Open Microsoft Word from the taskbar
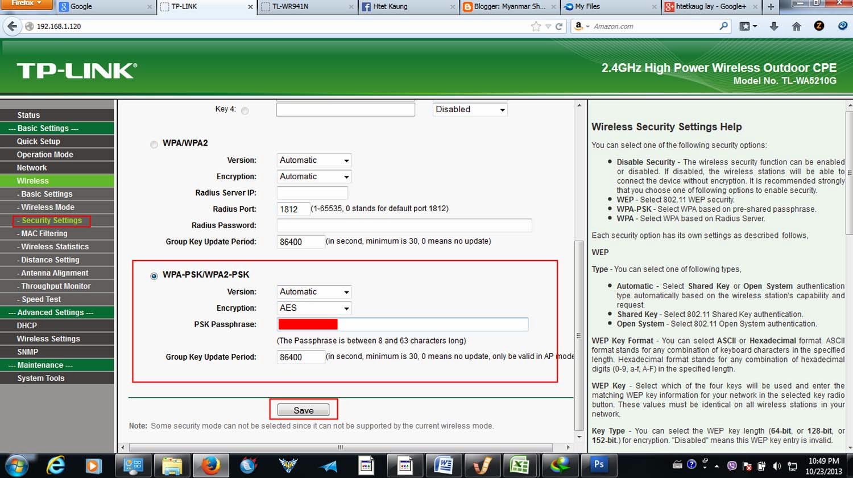 [x=444, y=465]
